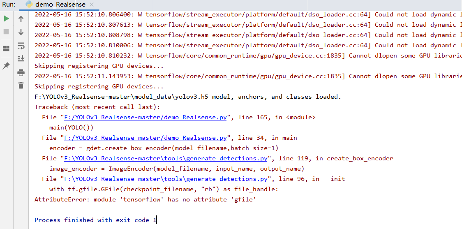Click 'Traceback (most recent call last):' line
The width and height of the screenshot is (462, 229).
(x=97, y=107)
